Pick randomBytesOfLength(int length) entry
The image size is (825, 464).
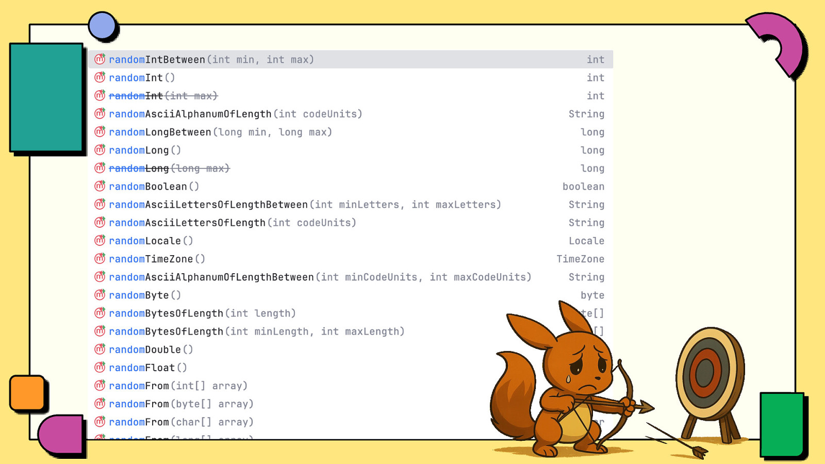point(351,313)
